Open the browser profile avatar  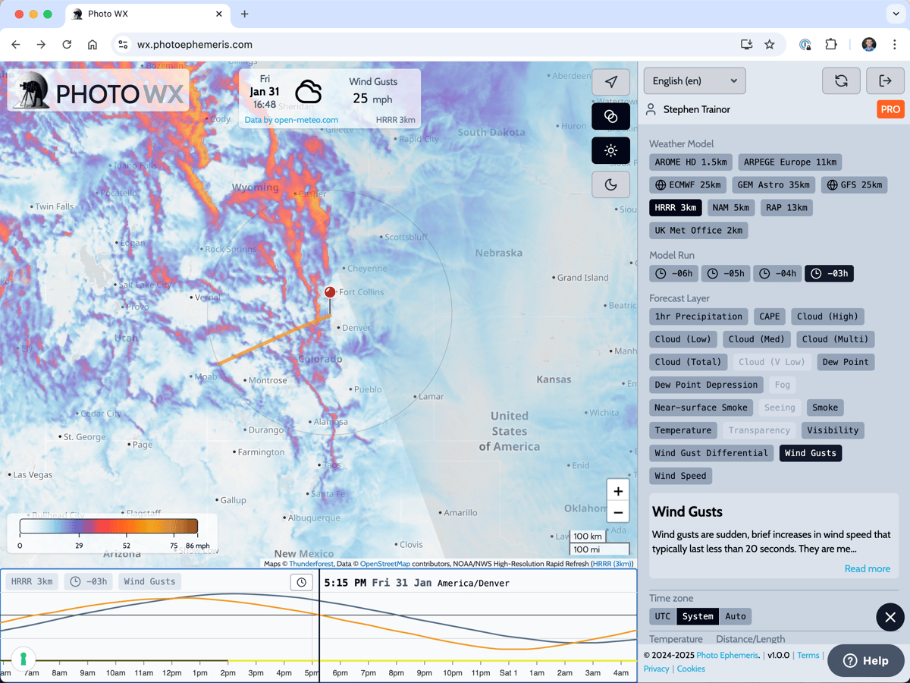tap(869, 45)
